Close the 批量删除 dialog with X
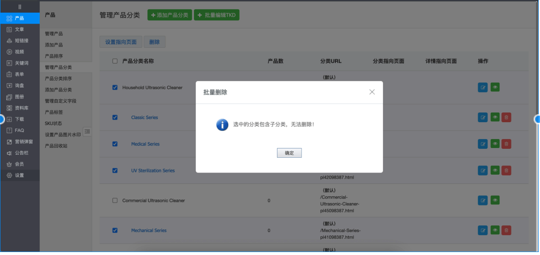Image resolution: width=540 pixels, height=255 pixels. 372,92
